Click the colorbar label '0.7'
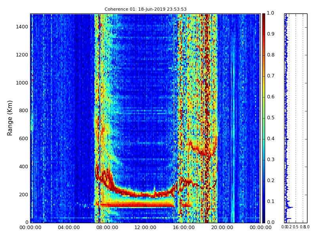Image resolution: width=317 pixels, height=237 pixels. (271, 76)
